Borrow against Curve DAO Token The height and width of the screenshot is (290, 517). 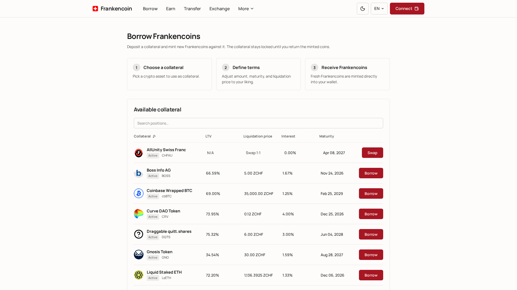[x=371, y=214]
